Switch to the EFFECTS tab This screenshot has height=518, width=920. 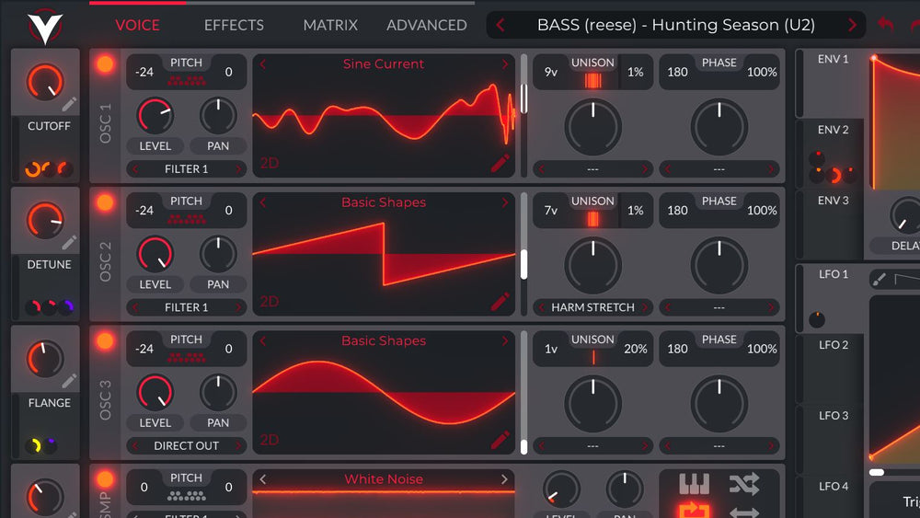pyautogui.click(x=234, y=25)
